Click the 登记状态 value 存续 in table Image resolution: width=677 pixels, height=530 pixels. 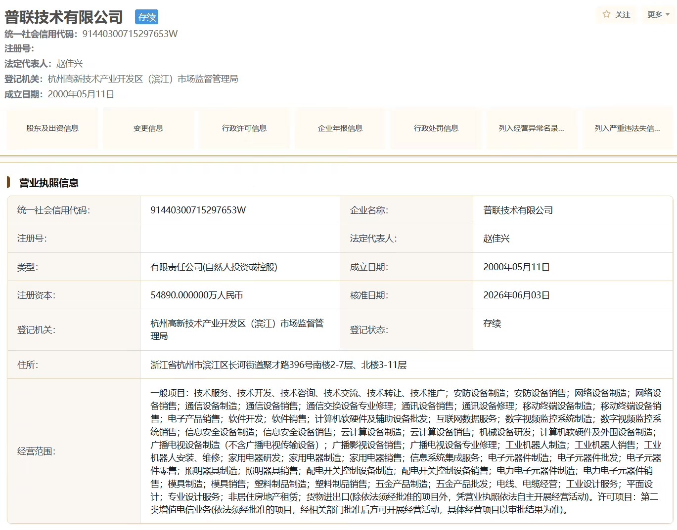click(492, 323)
